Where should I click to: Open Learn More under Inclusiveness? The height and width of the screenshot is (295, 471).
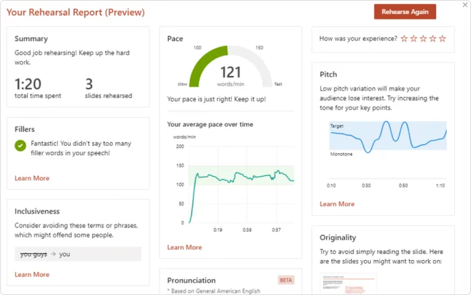coord(32,274)
